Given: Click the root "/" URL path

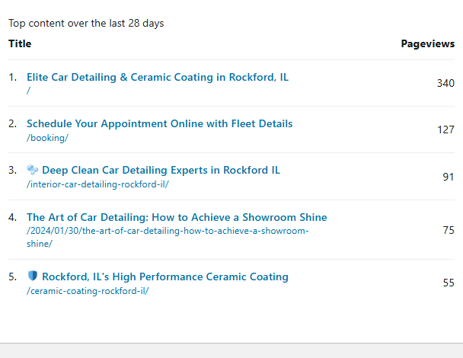Looking at the screenshot, I should coord(28,91).
